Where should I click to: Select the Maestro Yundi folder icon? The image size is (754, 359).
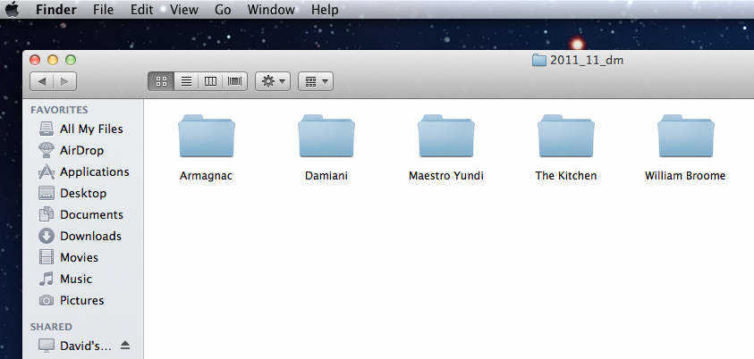445,136
